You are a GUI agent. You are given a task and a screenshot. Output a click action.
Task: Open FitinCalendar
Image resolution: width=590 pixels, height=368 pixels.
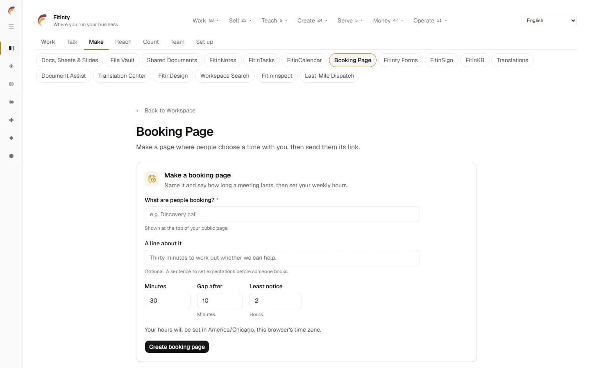pyautogui.click(x=304, y=60)
